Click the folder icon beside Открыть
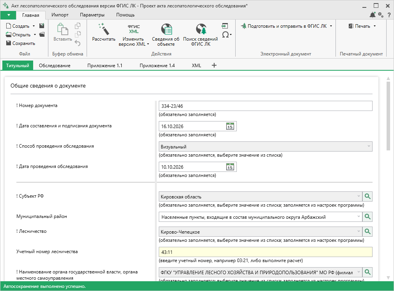 (x=42, y=34)
